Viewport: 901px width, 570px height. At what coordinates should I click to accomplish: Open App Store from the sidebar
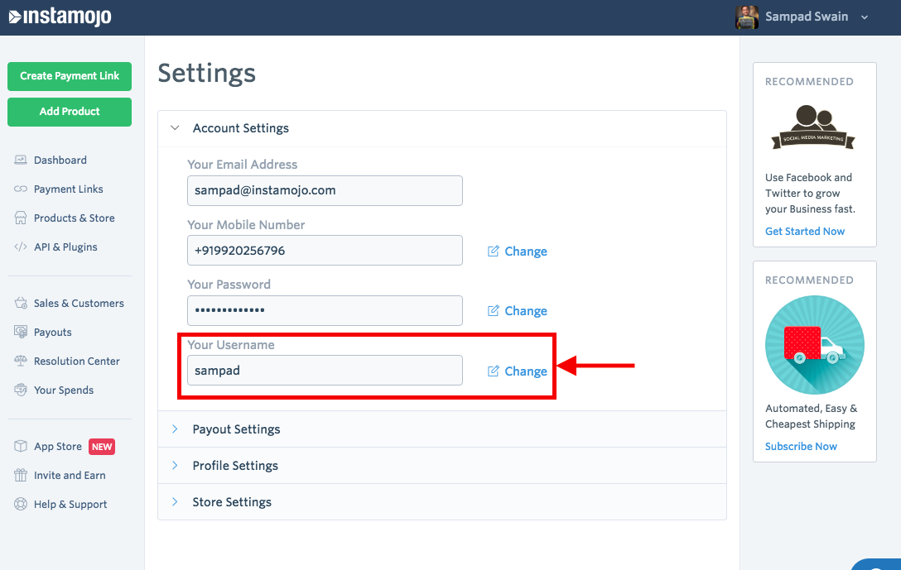click(x=58, y=447)
